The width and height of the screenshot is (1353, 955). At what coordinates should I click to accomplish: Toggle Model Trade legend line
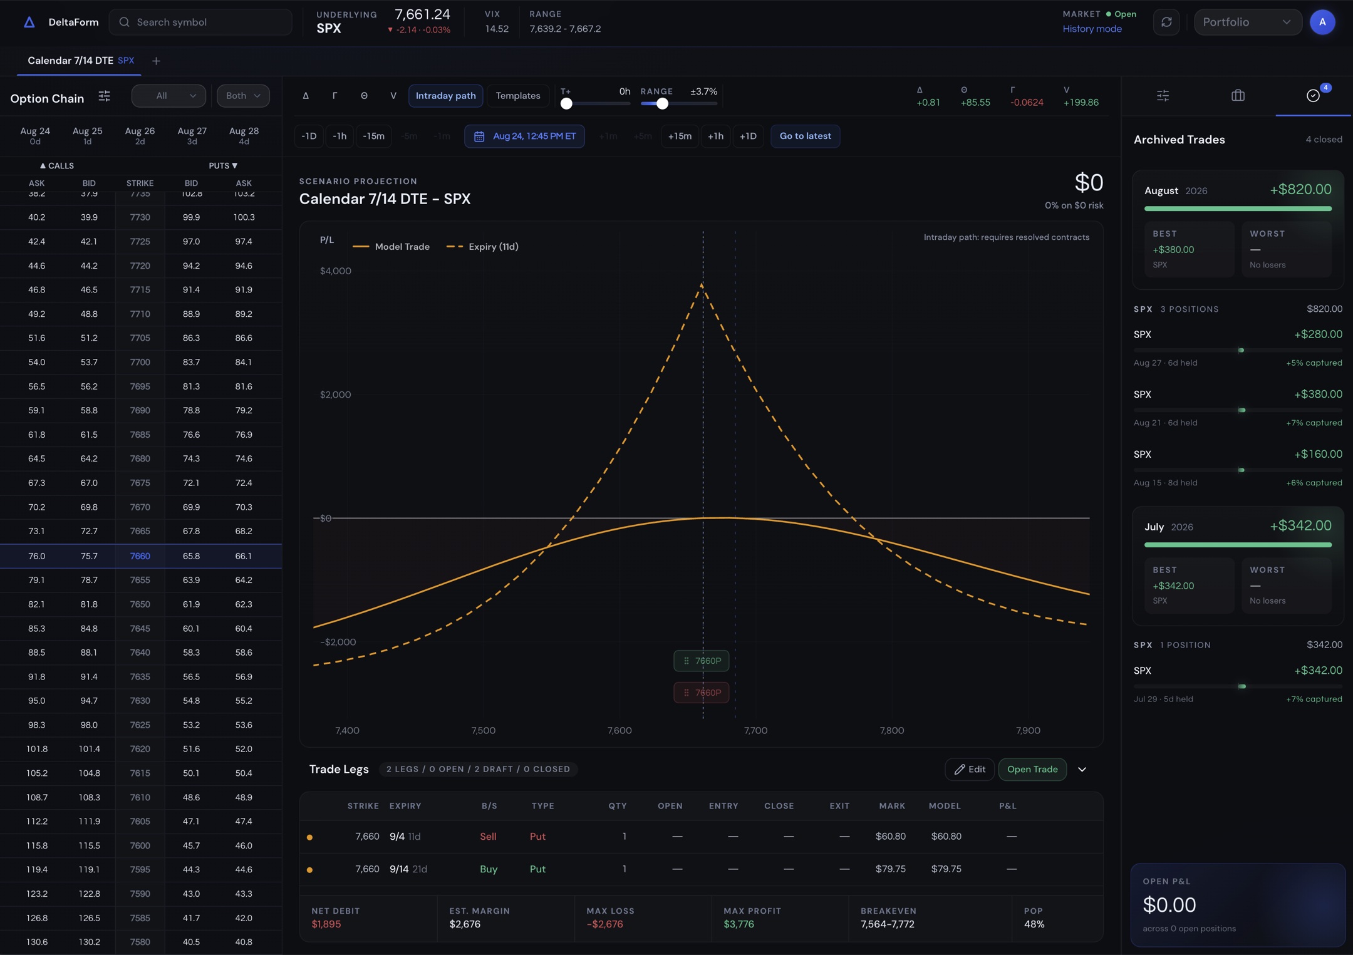391,247
